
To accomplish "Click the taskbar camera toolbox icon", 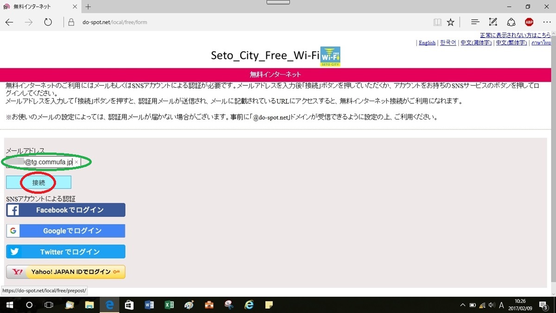I will (209, 305).
